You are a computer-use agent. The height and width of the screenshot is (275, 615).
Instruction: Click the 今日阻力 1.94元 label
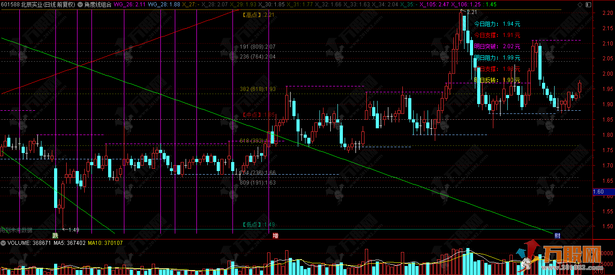497,23
